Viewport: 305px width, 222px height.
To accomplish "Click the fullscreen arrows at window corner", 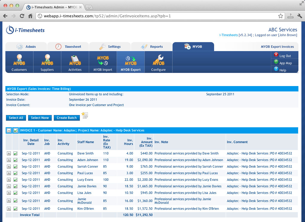I will (x=301, y=4).
